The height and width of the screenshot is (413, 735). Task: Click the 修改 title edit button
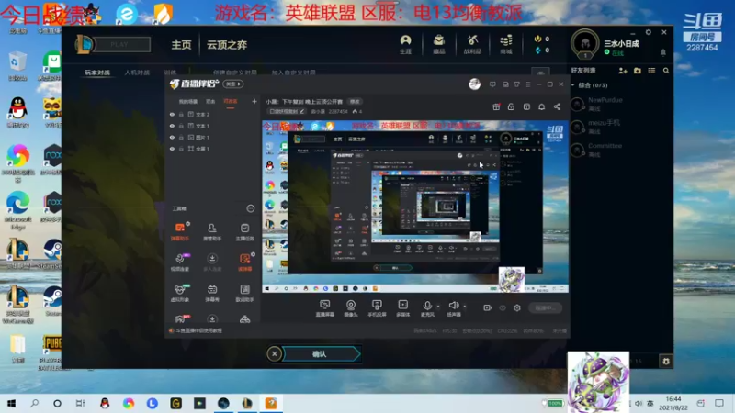point(355,102)
